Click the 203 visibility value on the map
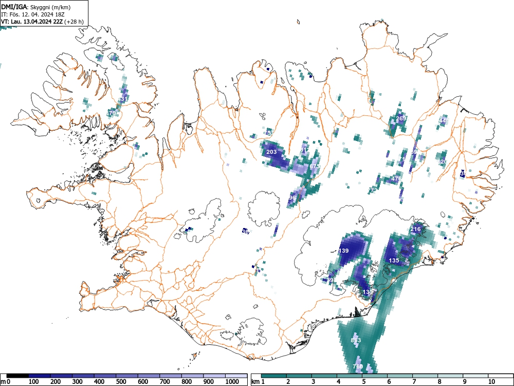 coord(271,152)
